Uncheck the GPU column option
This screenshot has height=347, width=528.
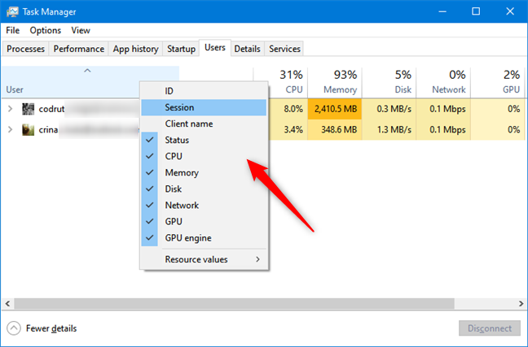click(x=204, y=221)
